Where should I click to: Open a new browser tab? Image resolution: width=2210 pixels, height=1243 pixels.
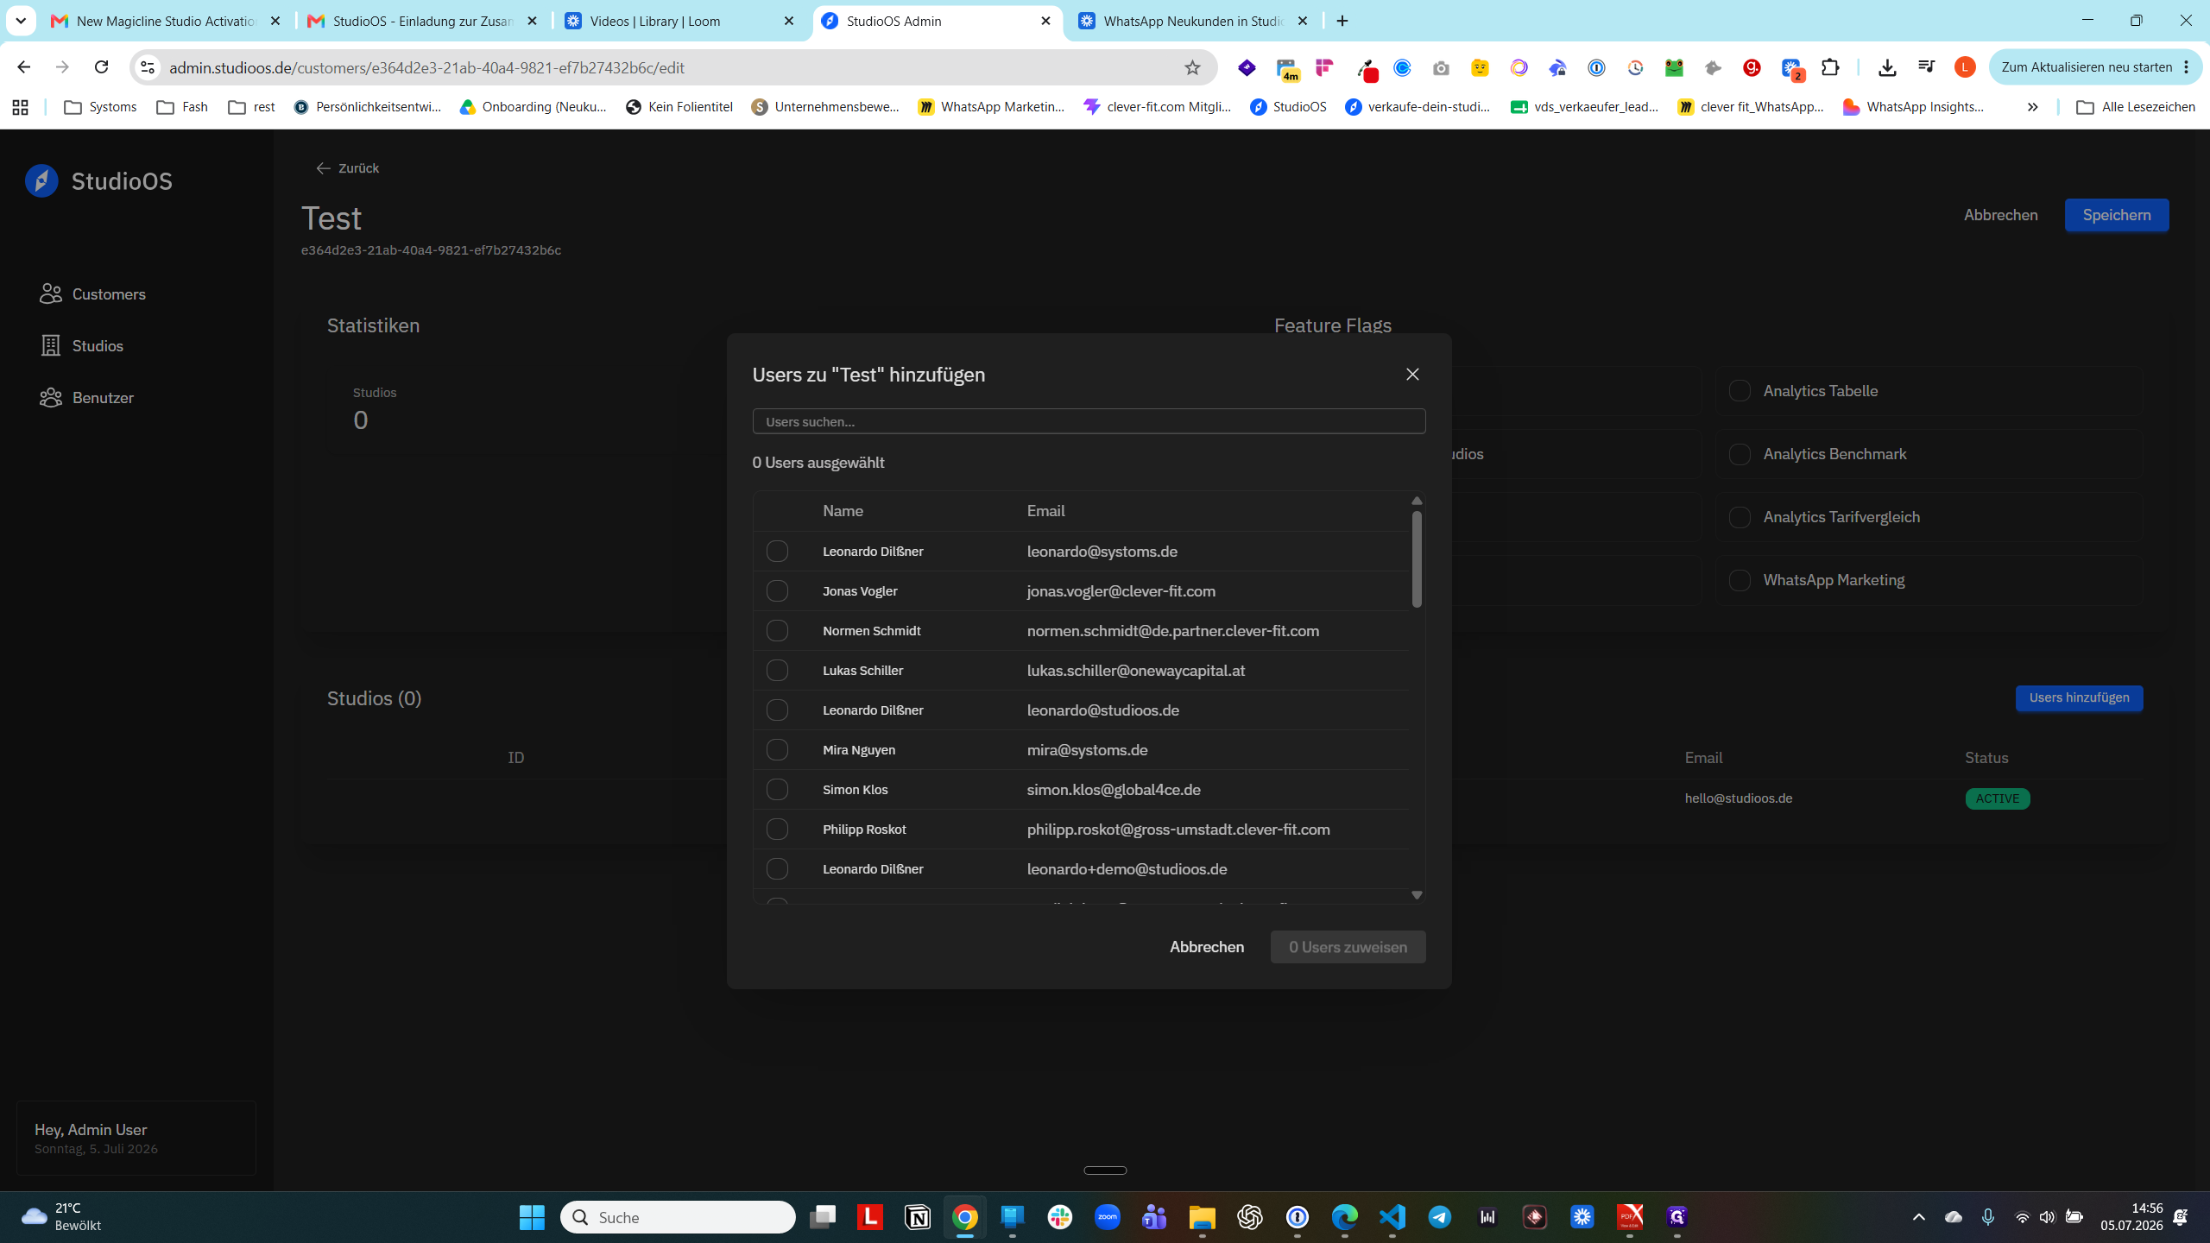click(1342, 21)
